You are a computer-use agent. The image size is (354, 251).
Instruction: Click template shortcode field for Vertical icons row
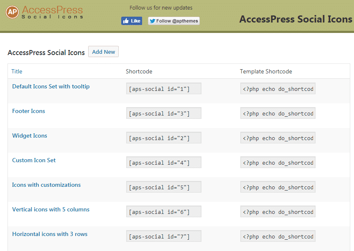coord(278,211)
